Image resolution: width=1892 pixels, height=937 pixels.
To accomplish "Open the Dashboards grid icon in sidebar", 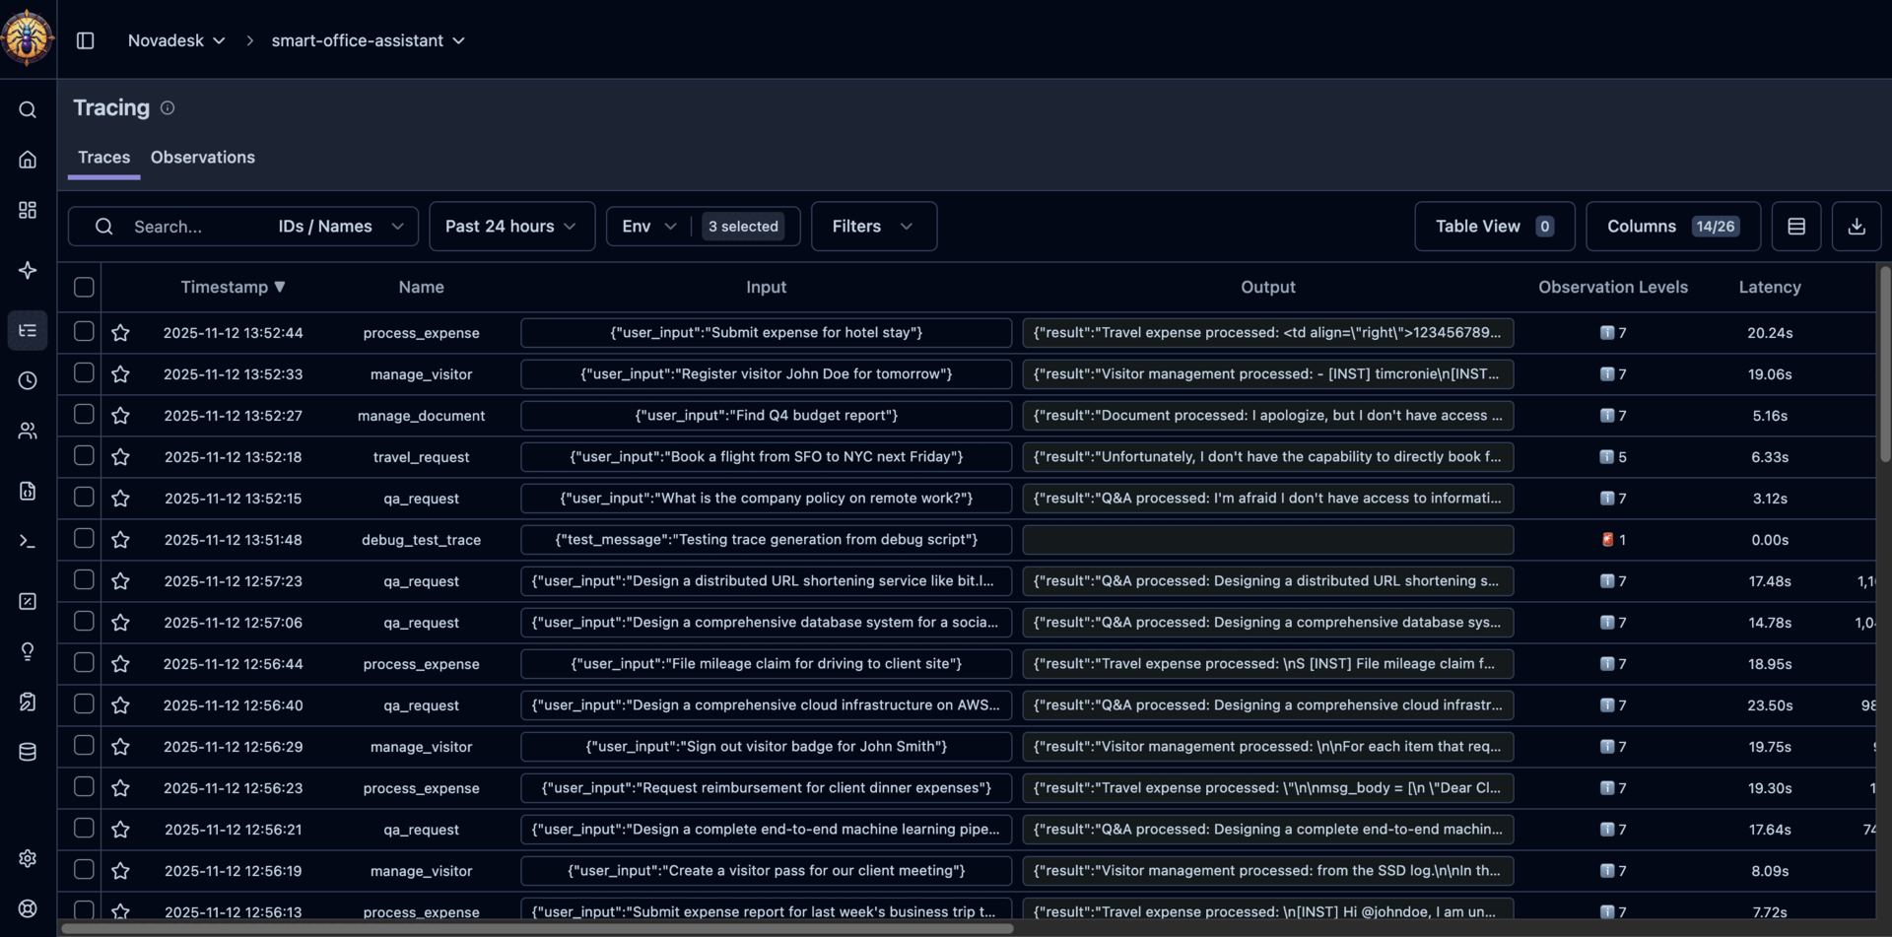I will pyautogui.click(x=28, y=210).
